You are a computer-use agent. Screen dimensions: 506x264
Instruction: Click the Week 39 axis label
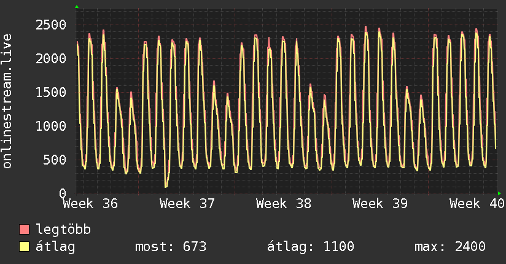(x=380, y=204)
